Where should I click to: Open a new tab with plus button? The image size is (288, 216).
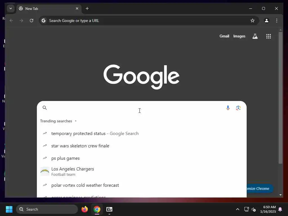[x=87, y=8]
